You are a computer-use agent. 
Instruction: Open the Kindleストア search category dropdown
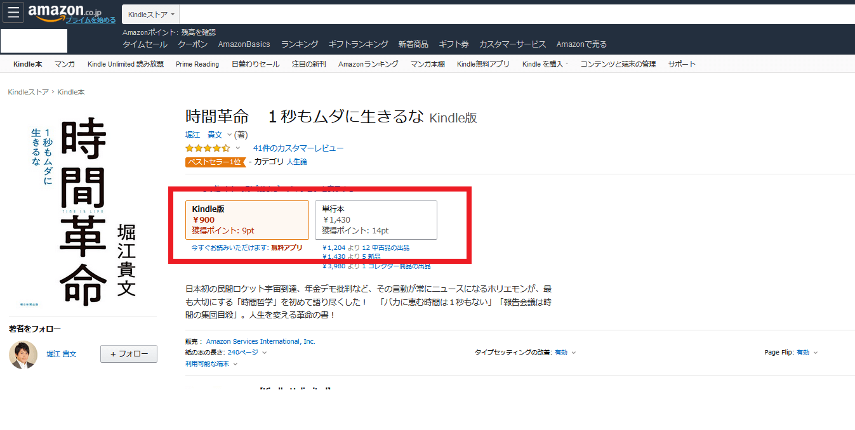150,14
